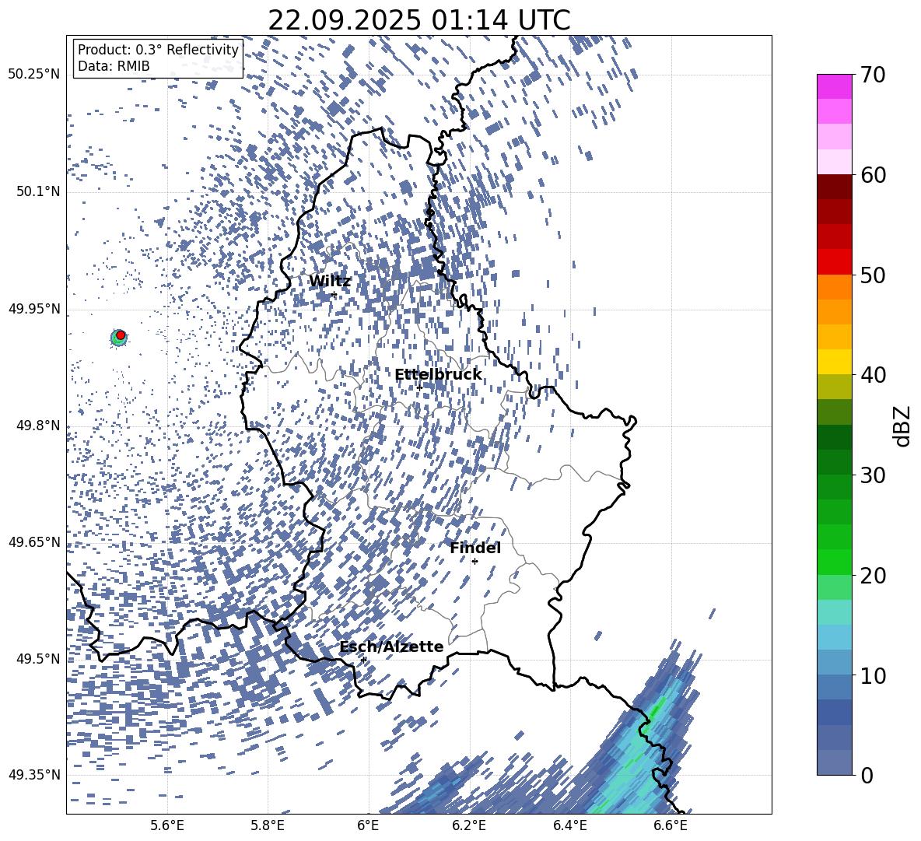Click the orange colorbar segment just below 50
The height and width of the screenshot is (841, 921).
834,287
